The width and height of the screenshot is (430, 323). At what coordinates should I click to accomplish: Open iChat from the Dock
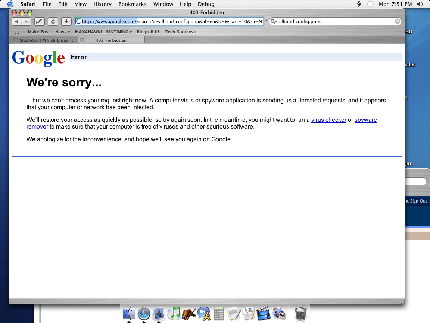pos(204,313)
